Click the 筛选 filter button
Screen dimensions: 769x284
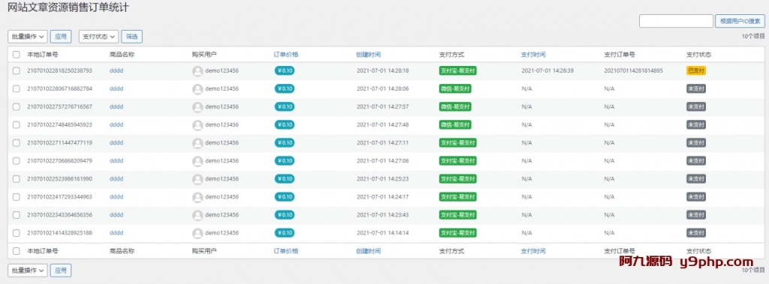coord(132,37)
